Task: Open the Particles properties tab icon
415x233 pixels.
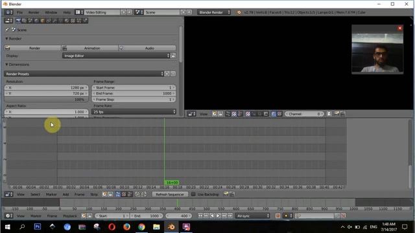Action: pyautogui.click(x=79, y=21)
